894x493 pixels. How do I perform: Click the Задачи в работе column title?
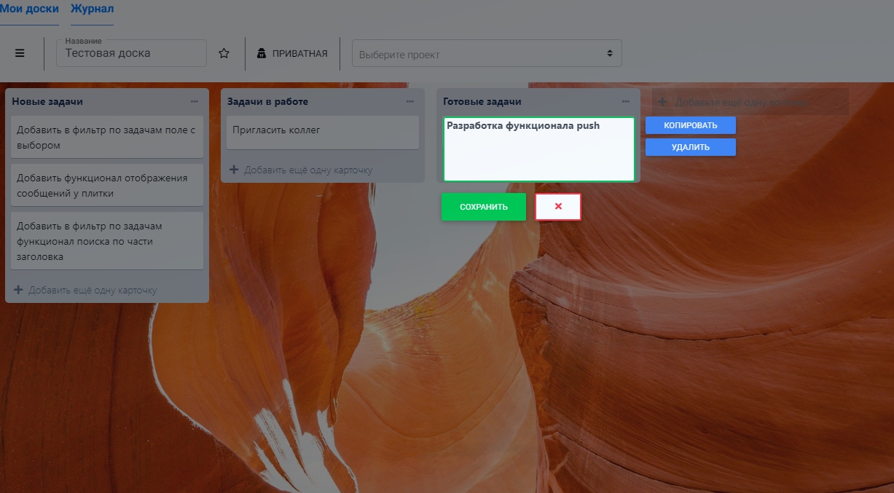267,102
